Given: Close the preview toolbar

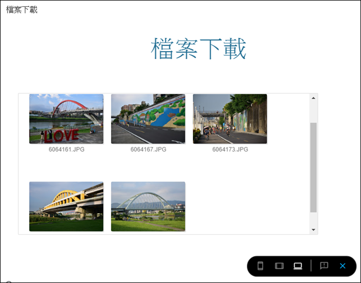Looking at the screenshot, I should [x=343, y=266].
